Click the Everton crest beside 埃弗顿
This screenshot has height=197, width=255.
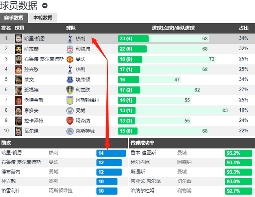pyautogui.click(x=70, y=80)
